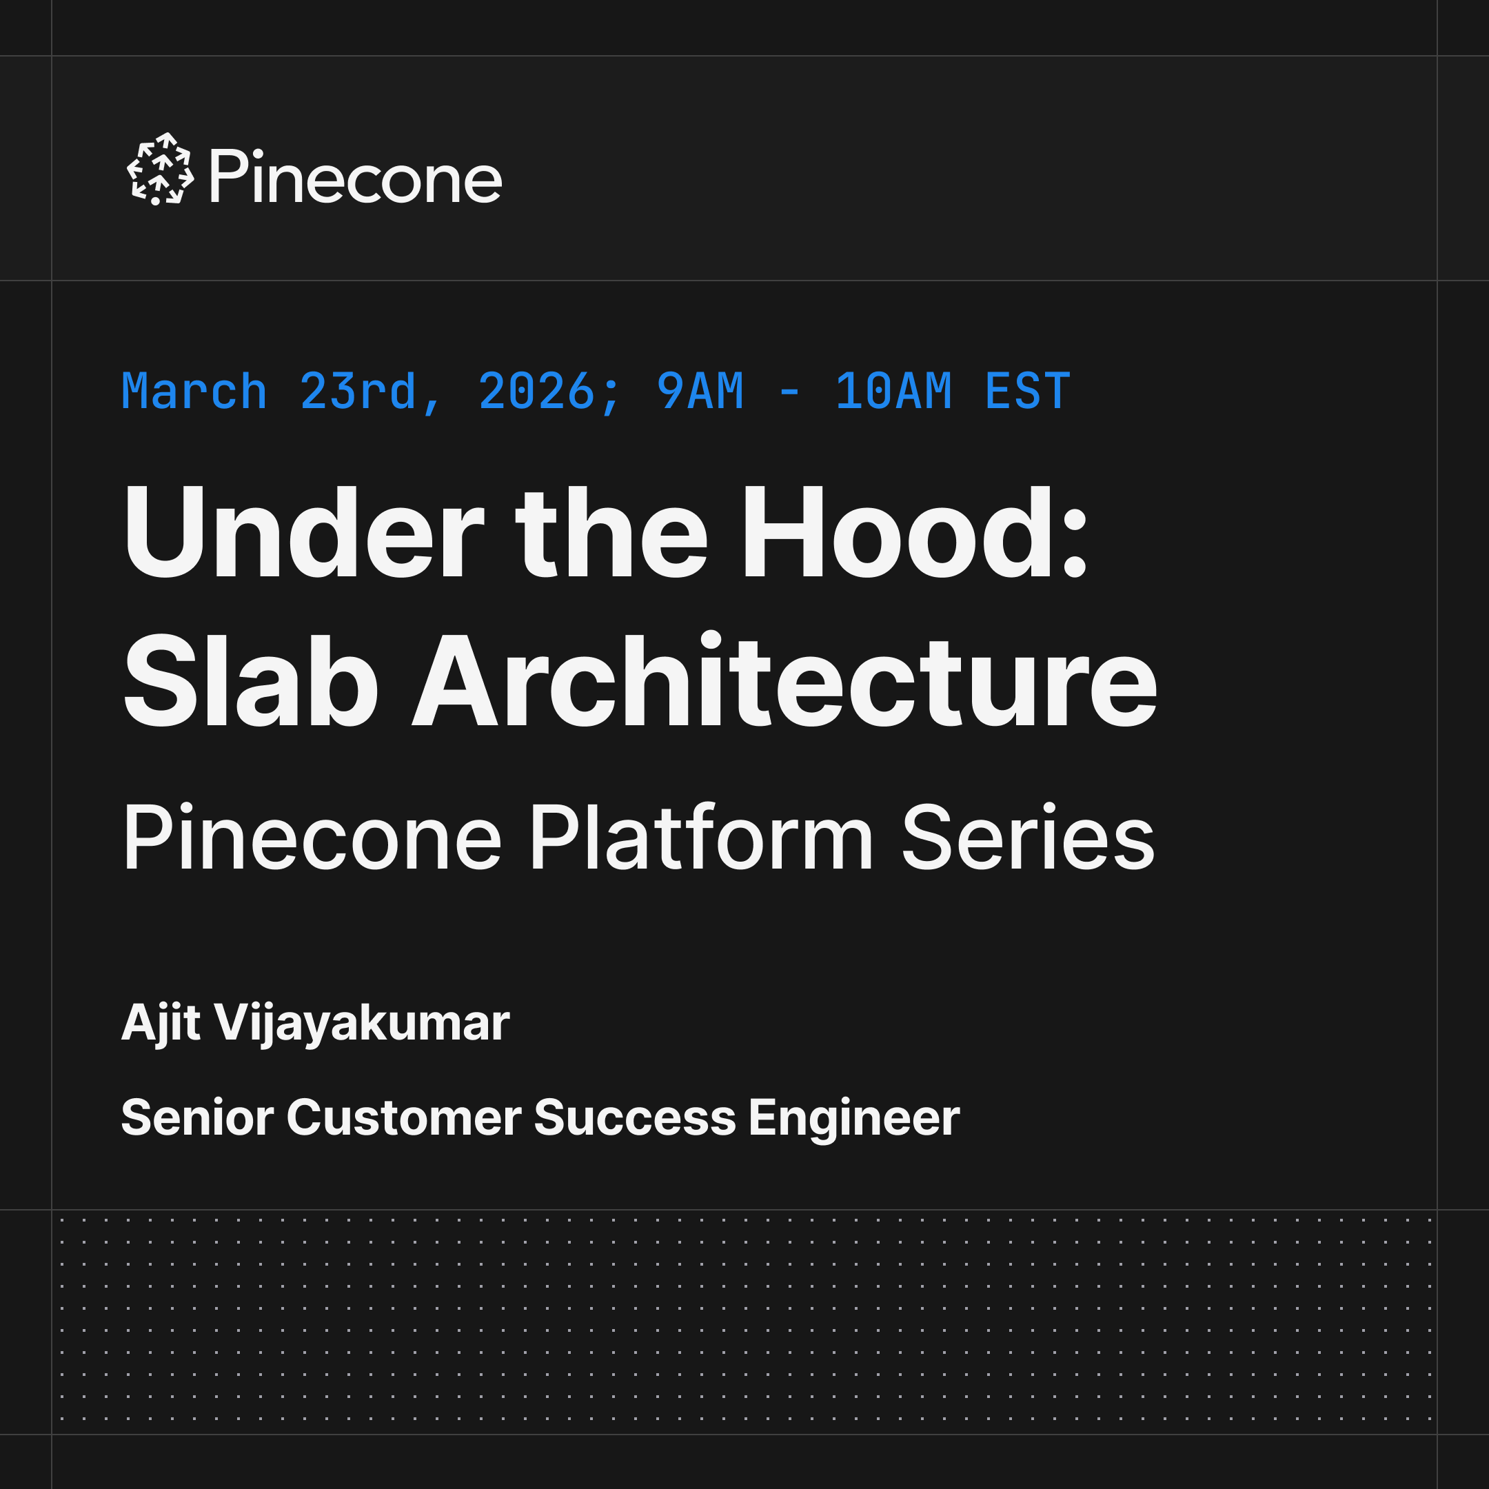Click the word Series in subtitle

[1028, 838]
